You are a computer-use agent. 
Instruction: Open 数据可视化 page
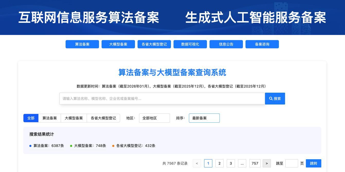pos(190,44)
